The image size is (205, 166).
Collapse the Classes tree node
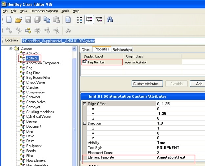[11, 49]
